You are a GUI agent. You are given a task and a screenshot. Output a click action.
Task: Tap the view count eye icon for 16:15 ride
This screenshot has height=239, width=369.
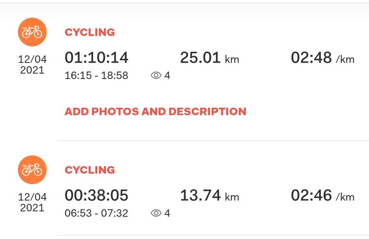(x=156, y=75)
